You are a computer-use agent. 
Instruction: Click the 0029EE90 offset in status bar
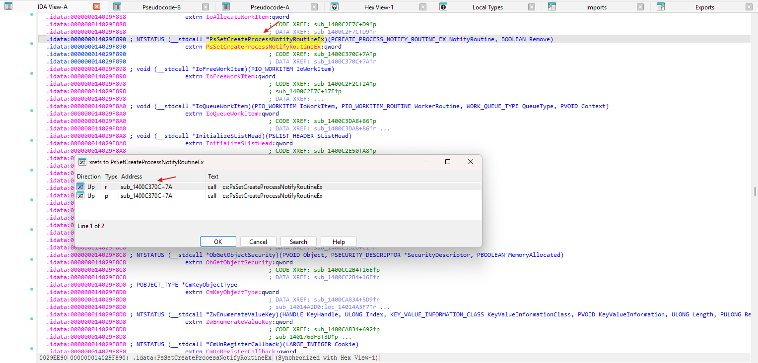pos(53,358)
